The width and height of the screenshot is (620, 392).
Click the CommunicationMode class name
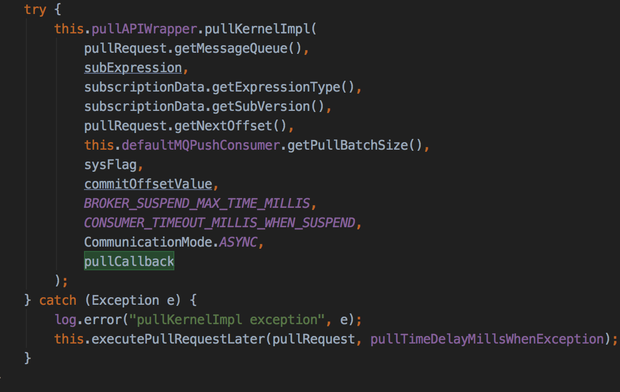148,242
